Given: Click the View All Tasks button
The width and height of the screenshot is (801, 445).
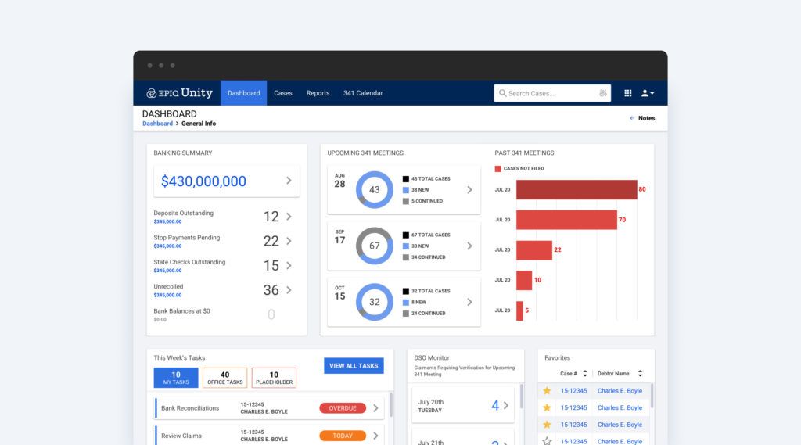Looking at the screenshot, I should click(x=354, y=365).
